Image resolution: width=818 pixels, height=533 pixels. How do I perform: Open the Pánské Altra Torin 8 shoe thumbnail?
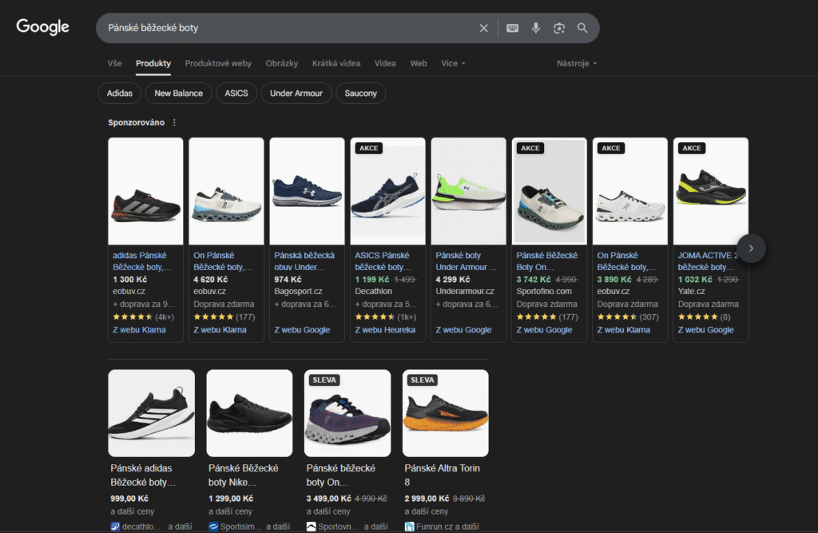click(x=445, y=413)
